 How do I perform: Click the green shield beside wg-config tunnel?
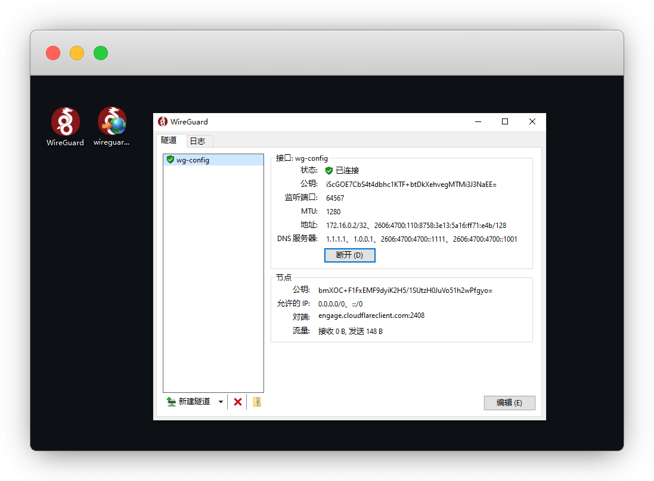coord(170,160)
